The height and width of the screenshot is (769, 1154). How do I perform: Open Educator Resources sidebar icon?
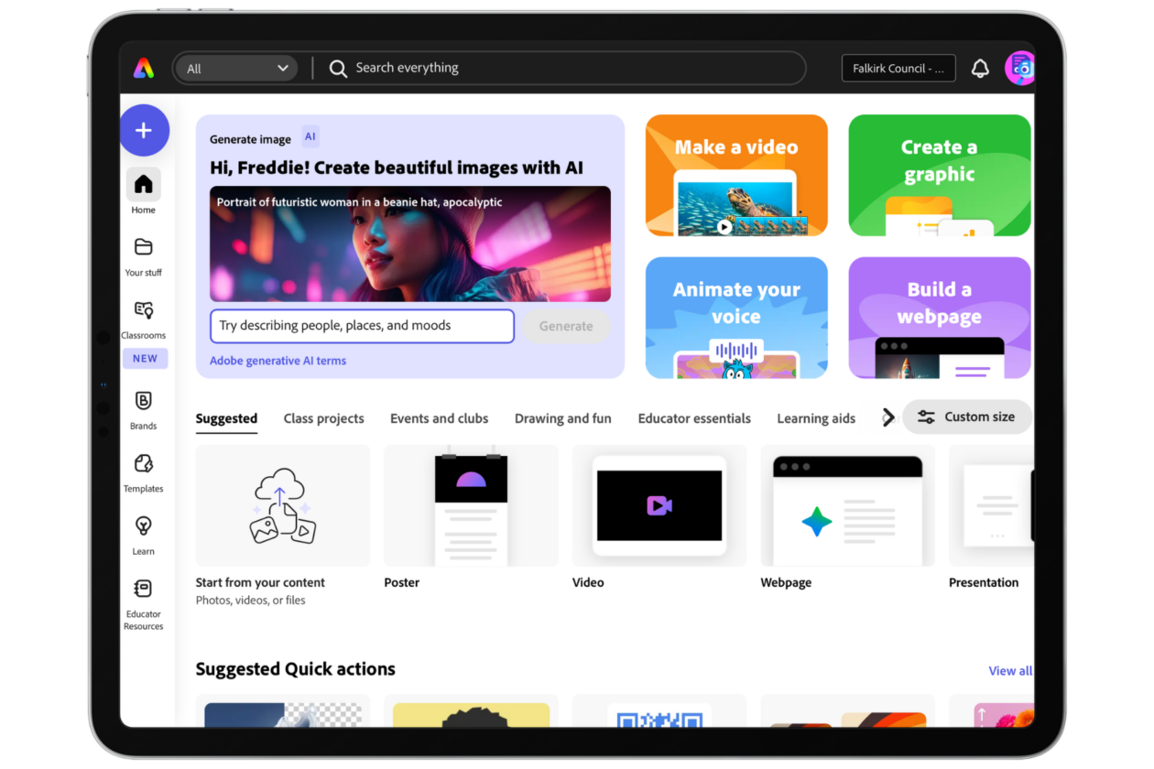click(x=144, y=589)
